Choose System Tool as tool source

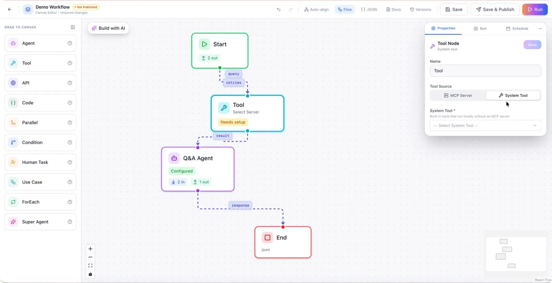tap(513, 95)
